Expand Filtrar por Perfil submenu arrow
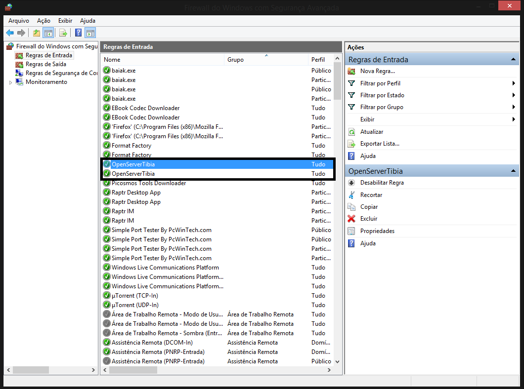Screen dimensions: 524x389 [514, 83]
